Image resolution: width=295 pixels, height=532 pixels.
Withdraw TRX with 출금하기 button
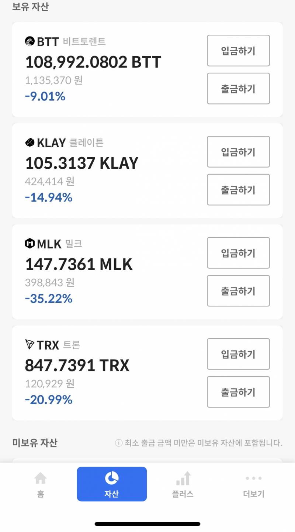coord(238,392)
